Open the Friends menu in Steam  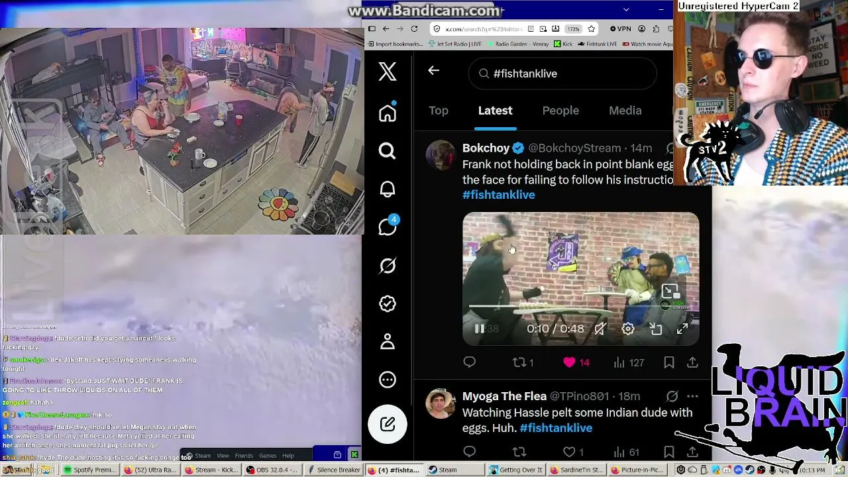[x=244, y=456]
